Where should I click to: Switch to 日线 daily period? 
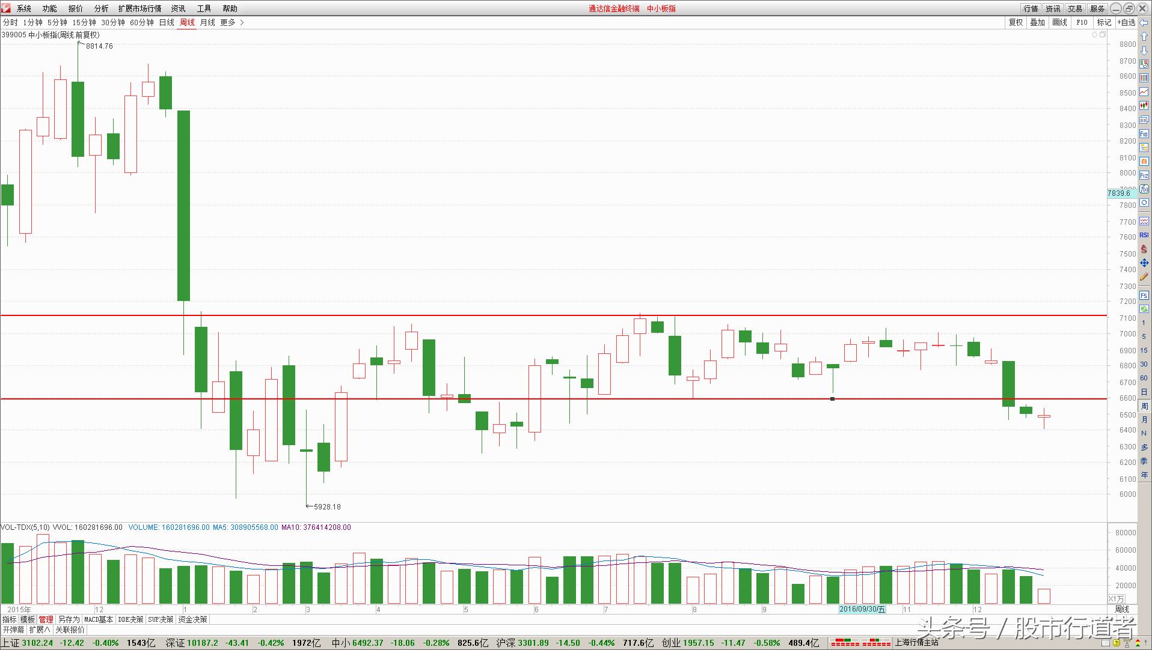[x=167, y=23]
